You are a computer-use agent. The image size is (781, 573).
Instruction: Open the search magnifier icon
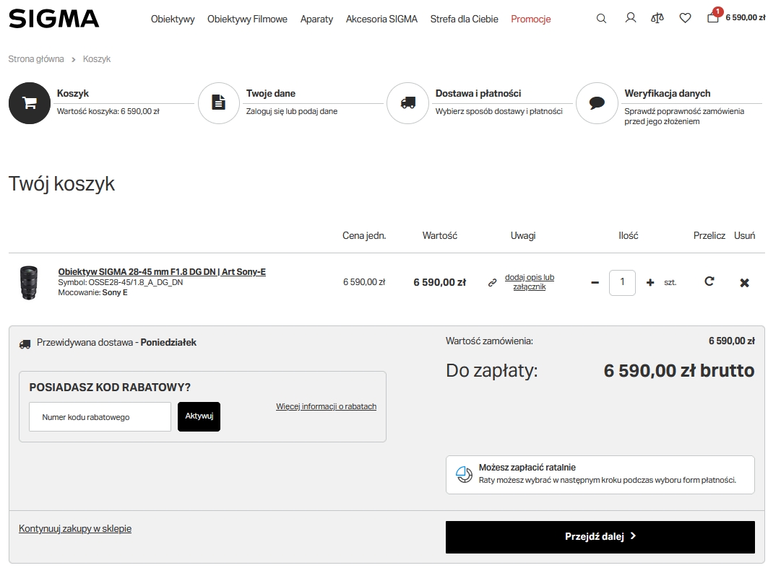coord(601,19)
